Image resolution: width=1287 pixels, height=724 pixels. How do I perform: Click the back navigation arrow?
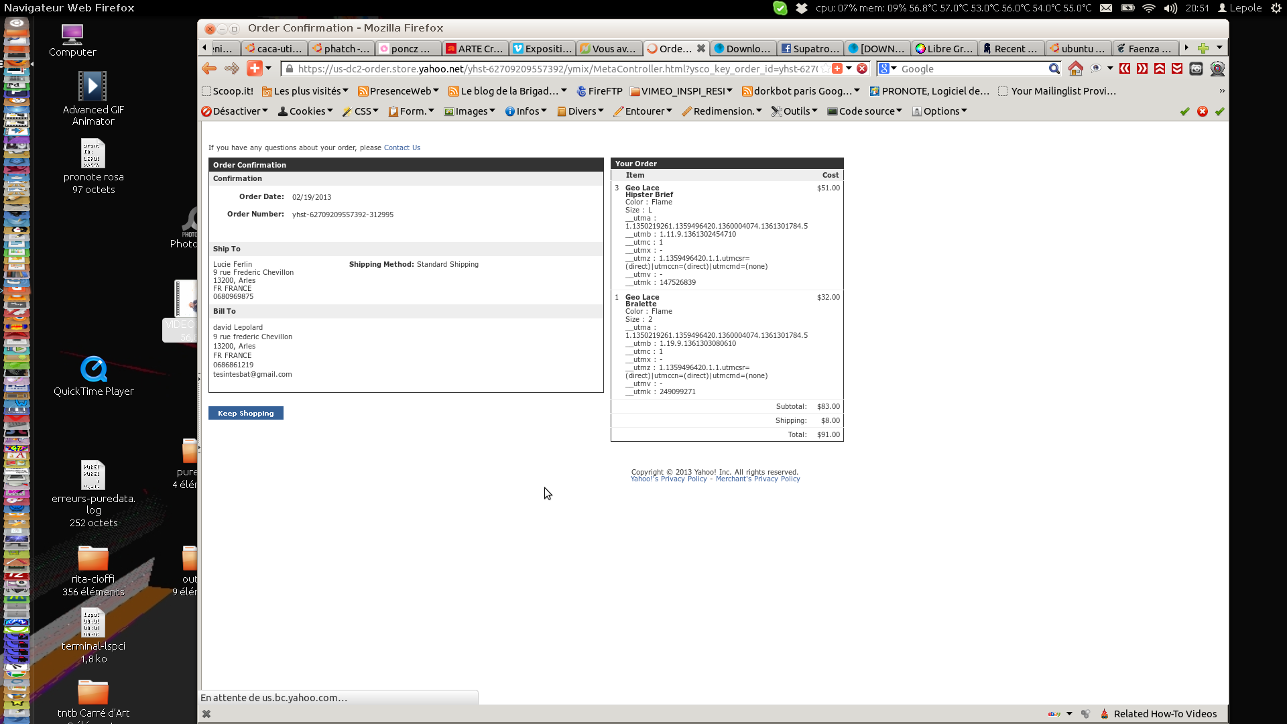pos(209,68)
